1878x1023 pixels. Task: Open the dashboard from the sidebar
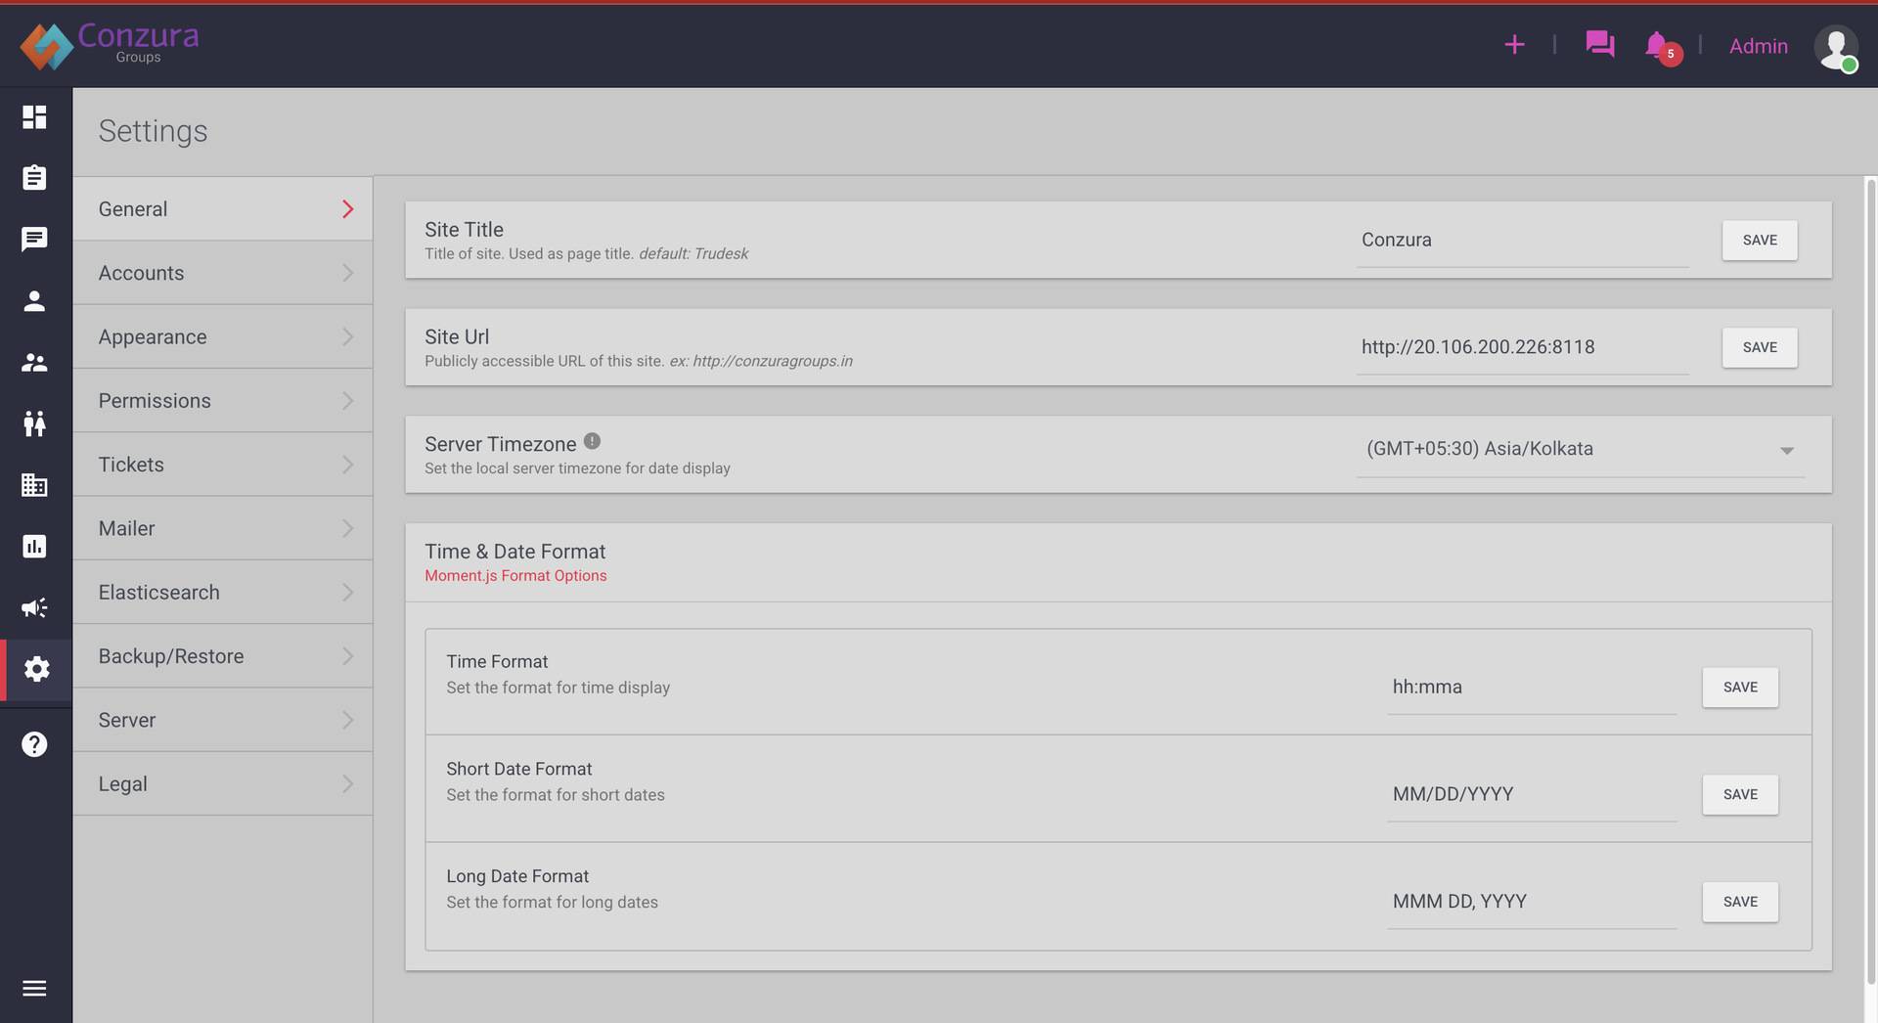[x=35, y=117]
